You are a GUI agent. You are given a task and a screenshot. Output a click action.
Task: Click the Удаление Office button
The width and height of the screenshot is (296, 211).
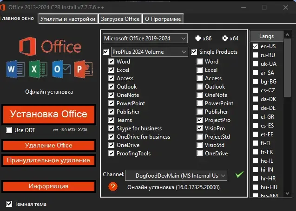tap(49, 146)
